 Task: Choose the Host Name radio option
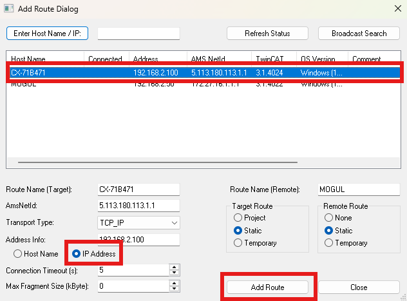coord(18,254)
